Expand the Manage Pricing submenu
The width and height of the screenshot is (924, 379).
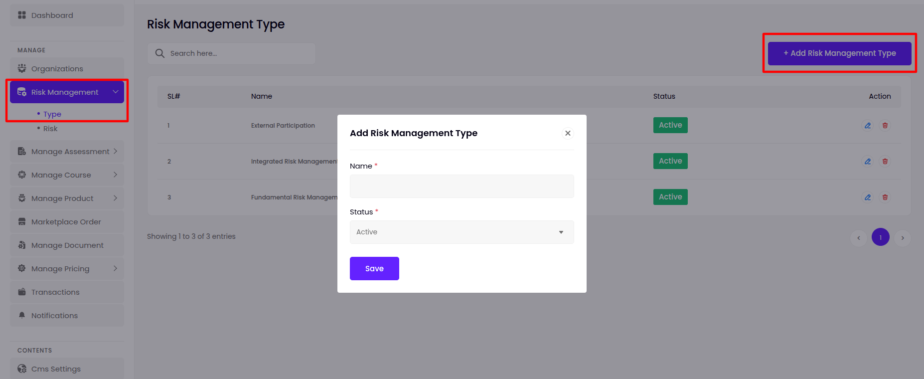[115, 269]
